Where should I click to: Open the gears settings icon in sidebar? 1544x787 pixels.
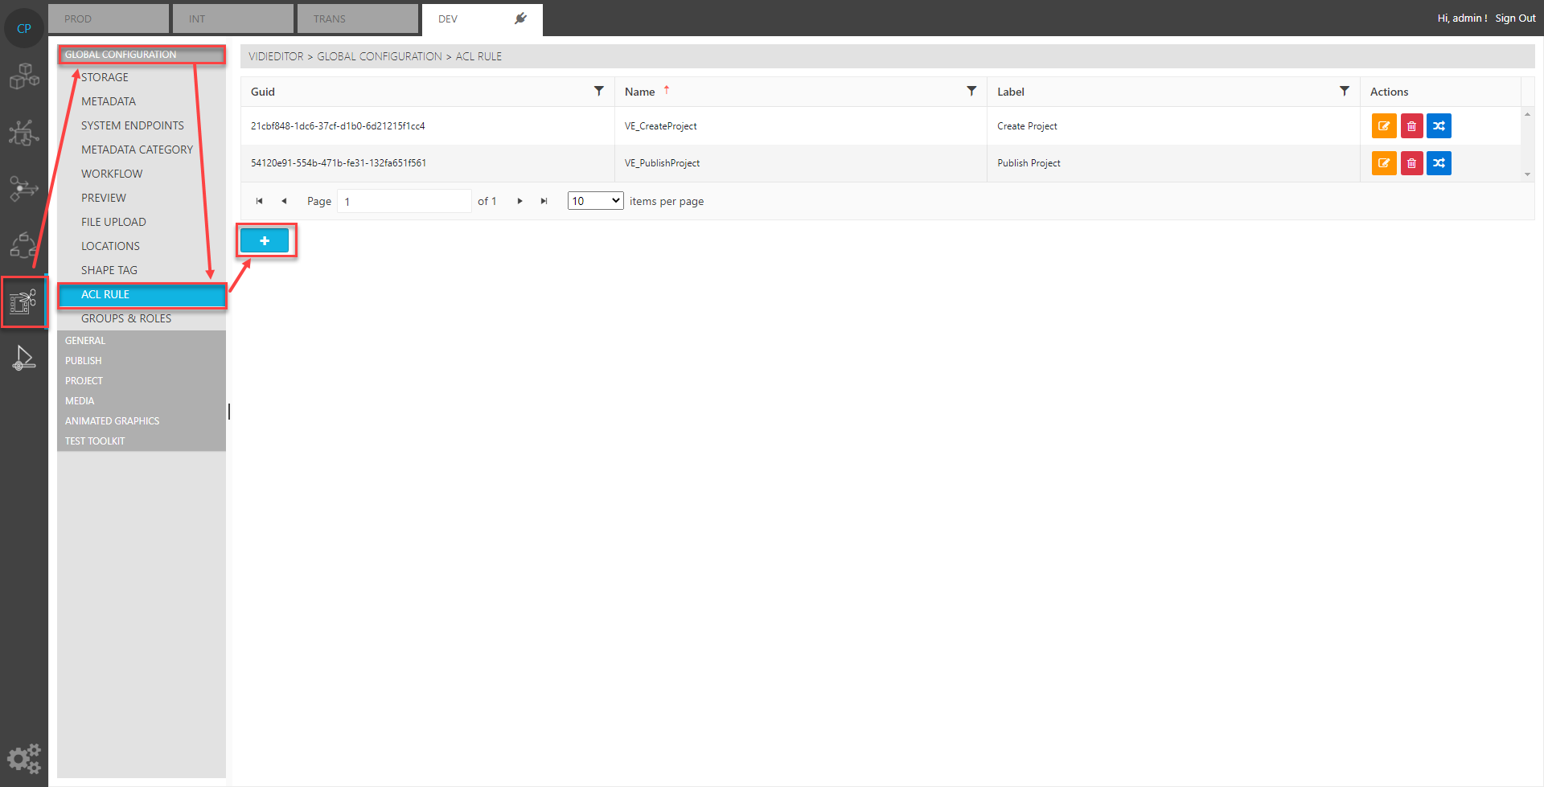24,758
